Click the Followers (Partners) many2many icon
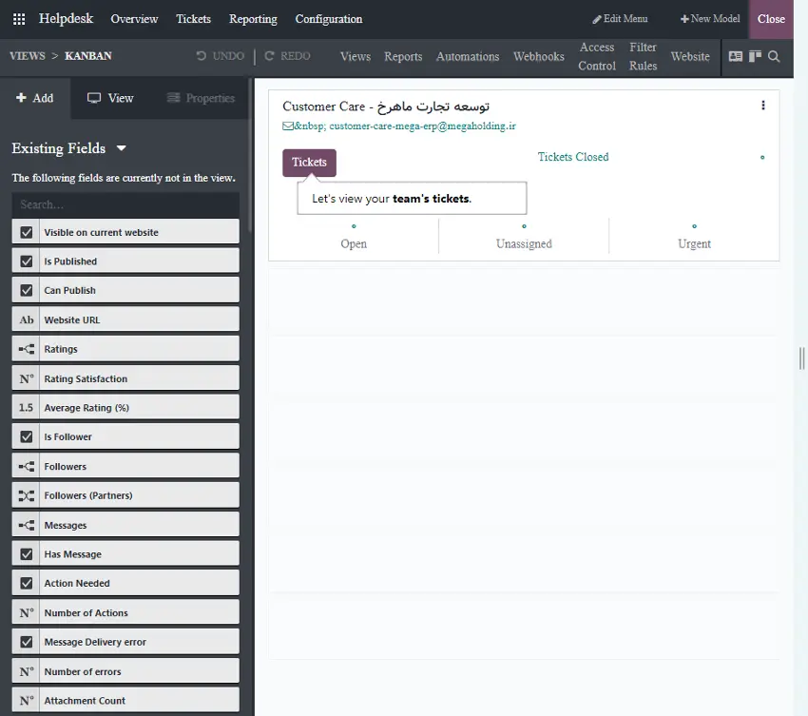 click(x=27, y=495)
